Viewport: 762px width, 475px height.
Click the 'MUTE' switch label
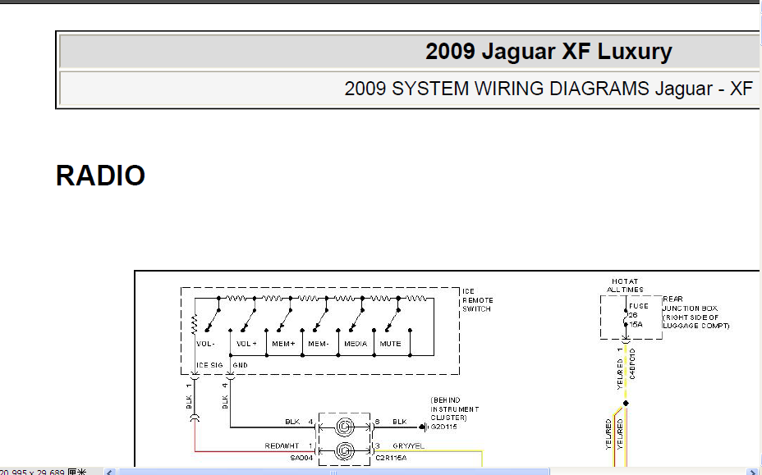tap(390, 344)
